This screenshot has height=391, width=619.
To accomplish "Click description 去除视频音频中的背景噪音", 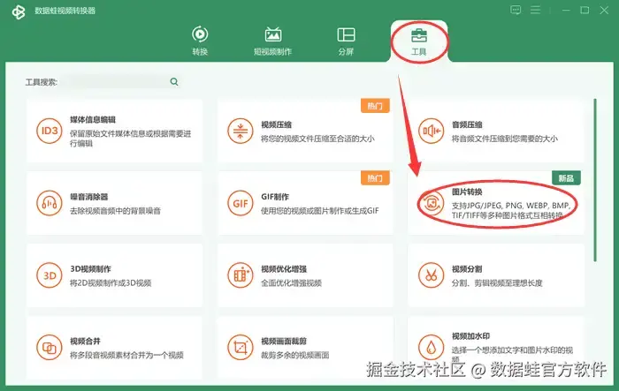I will (115, 211).
